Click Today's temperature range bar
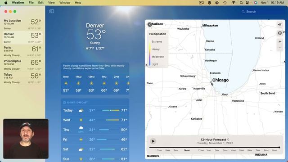The height and width of the screenshot is (162, 288). coord(111,110)
